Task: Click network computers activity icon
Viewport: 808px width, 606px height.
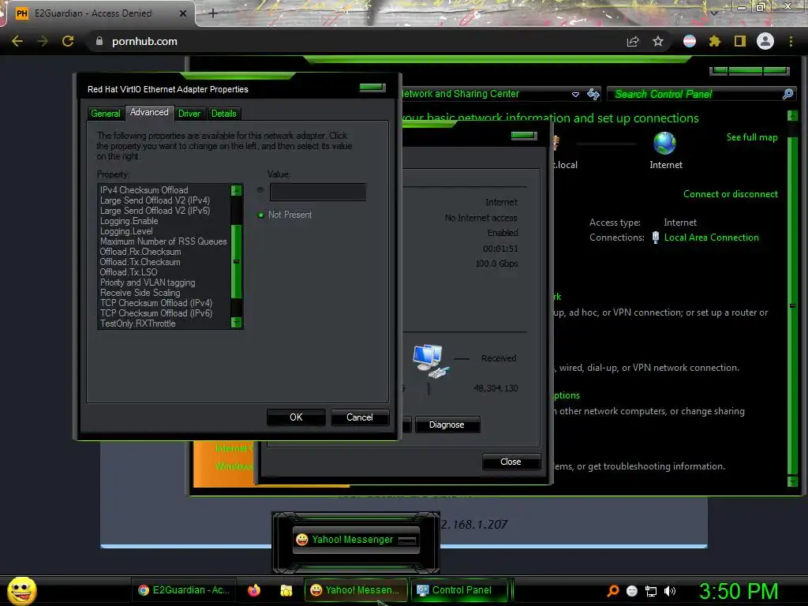Action: (431, 361)
